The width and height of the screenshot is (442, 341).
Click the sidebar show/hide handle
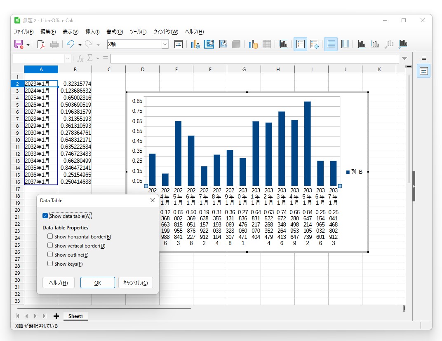414,186
